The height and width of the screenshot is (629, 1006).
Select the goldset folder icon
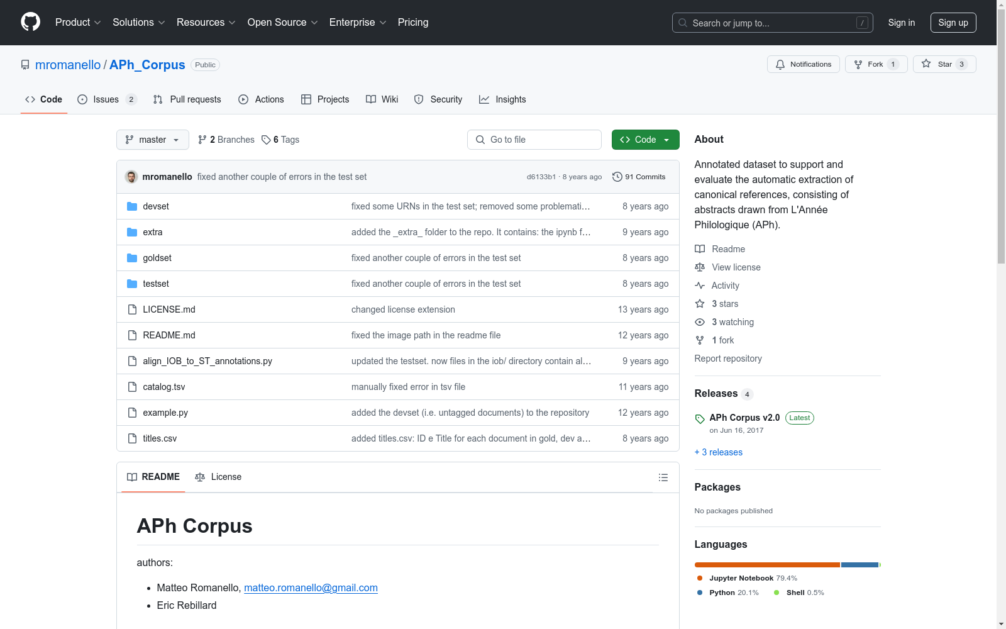[132, 258]
